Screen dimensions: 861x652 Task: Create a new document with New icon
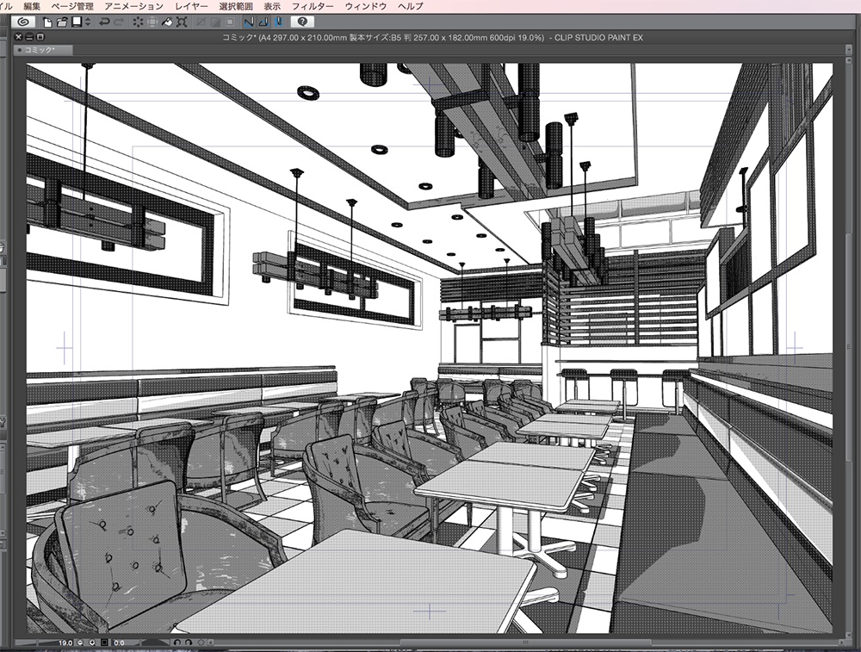point(47,22)
